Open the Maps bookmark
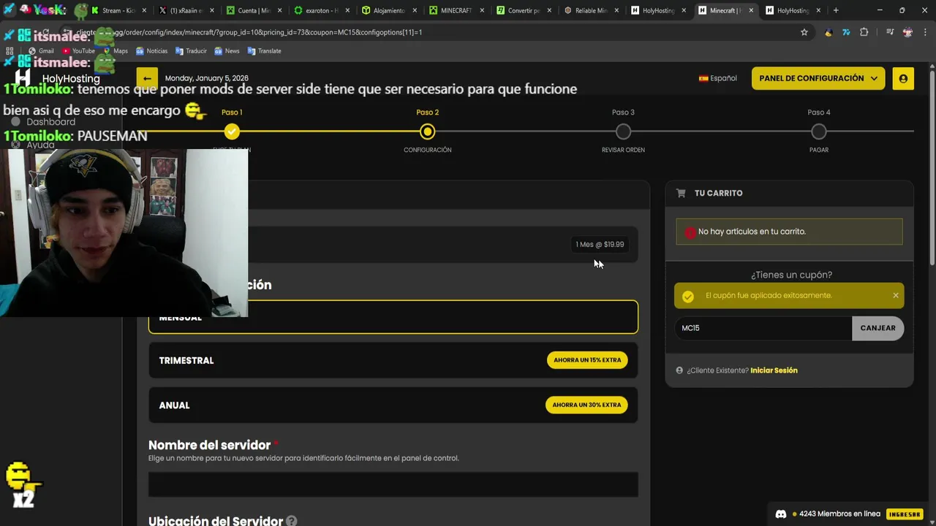The width and height of the screenshot is (936, 526). tap(116, 51)
